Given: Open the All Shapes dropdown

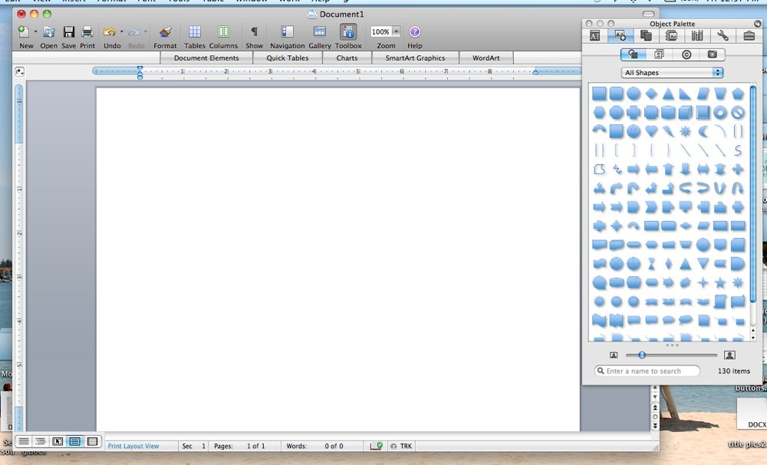Looking at the screenshot, I should (672, 72).
